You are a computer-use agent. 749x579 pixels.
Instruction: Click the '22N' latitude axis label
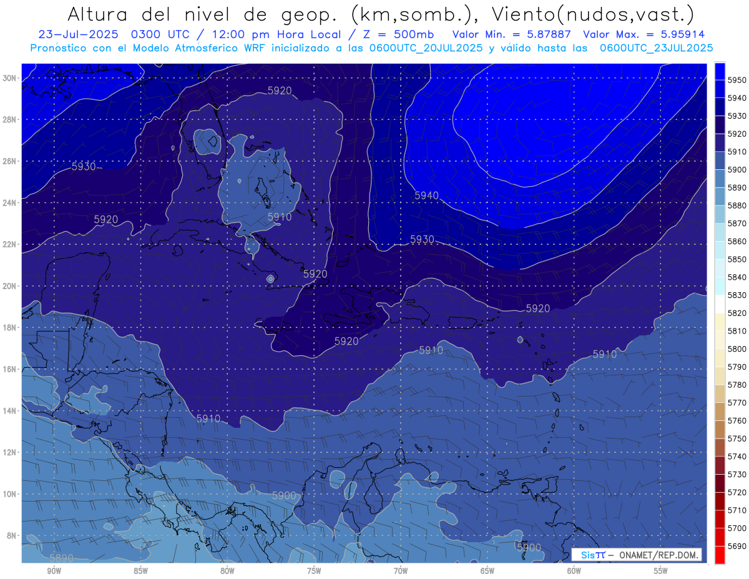[11, 244]
